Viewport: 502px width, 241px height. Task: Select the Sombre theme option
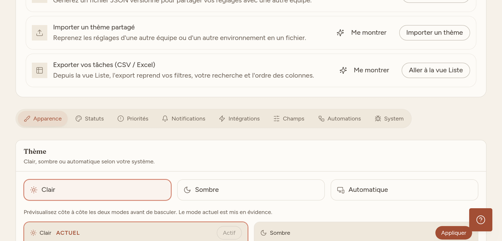[x=251, y=190]
